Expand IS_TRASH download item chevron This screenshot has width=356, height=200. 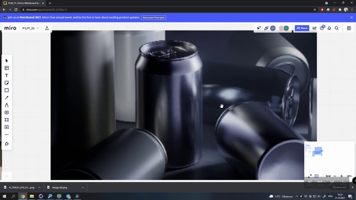(x=39, y=188)
